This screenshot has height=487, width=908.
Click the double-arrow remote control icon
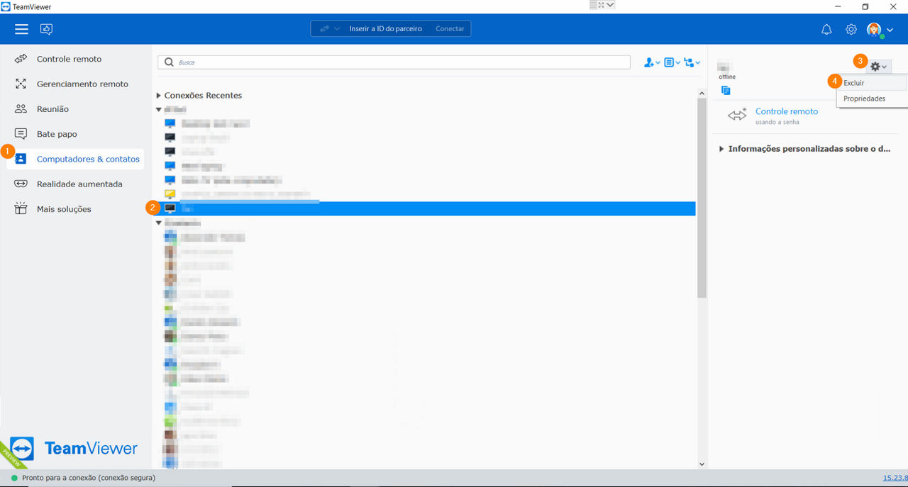pos(738,115)
